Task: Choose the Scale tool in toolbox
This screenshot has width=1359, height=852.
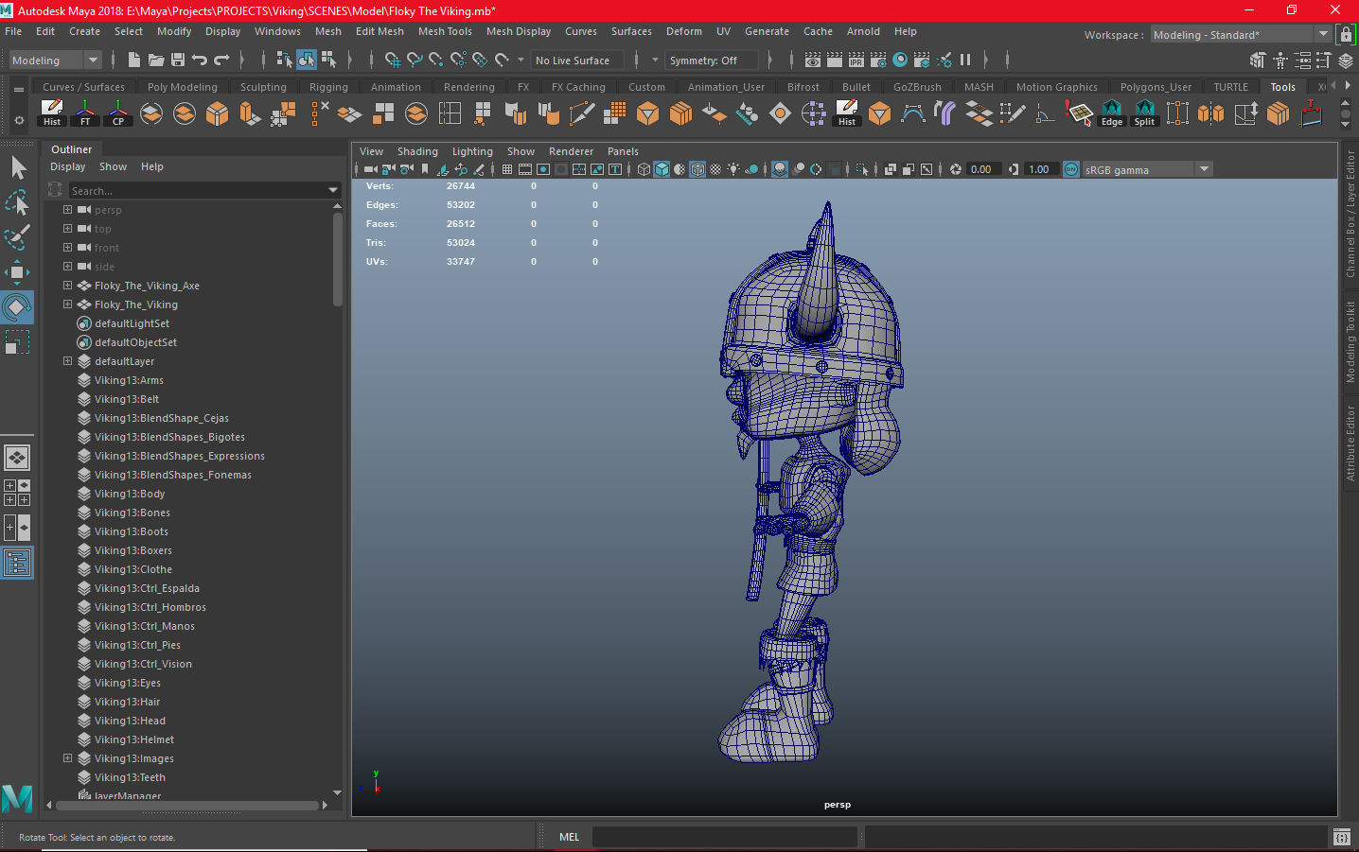Action: 17,341
